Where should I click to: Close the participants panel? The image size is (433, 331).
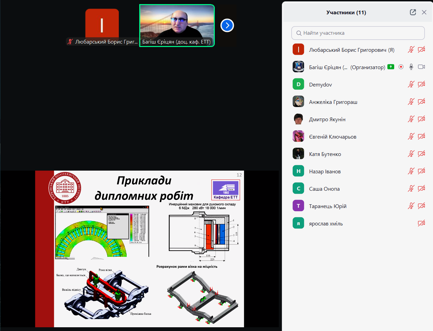[x=424, y=12]
